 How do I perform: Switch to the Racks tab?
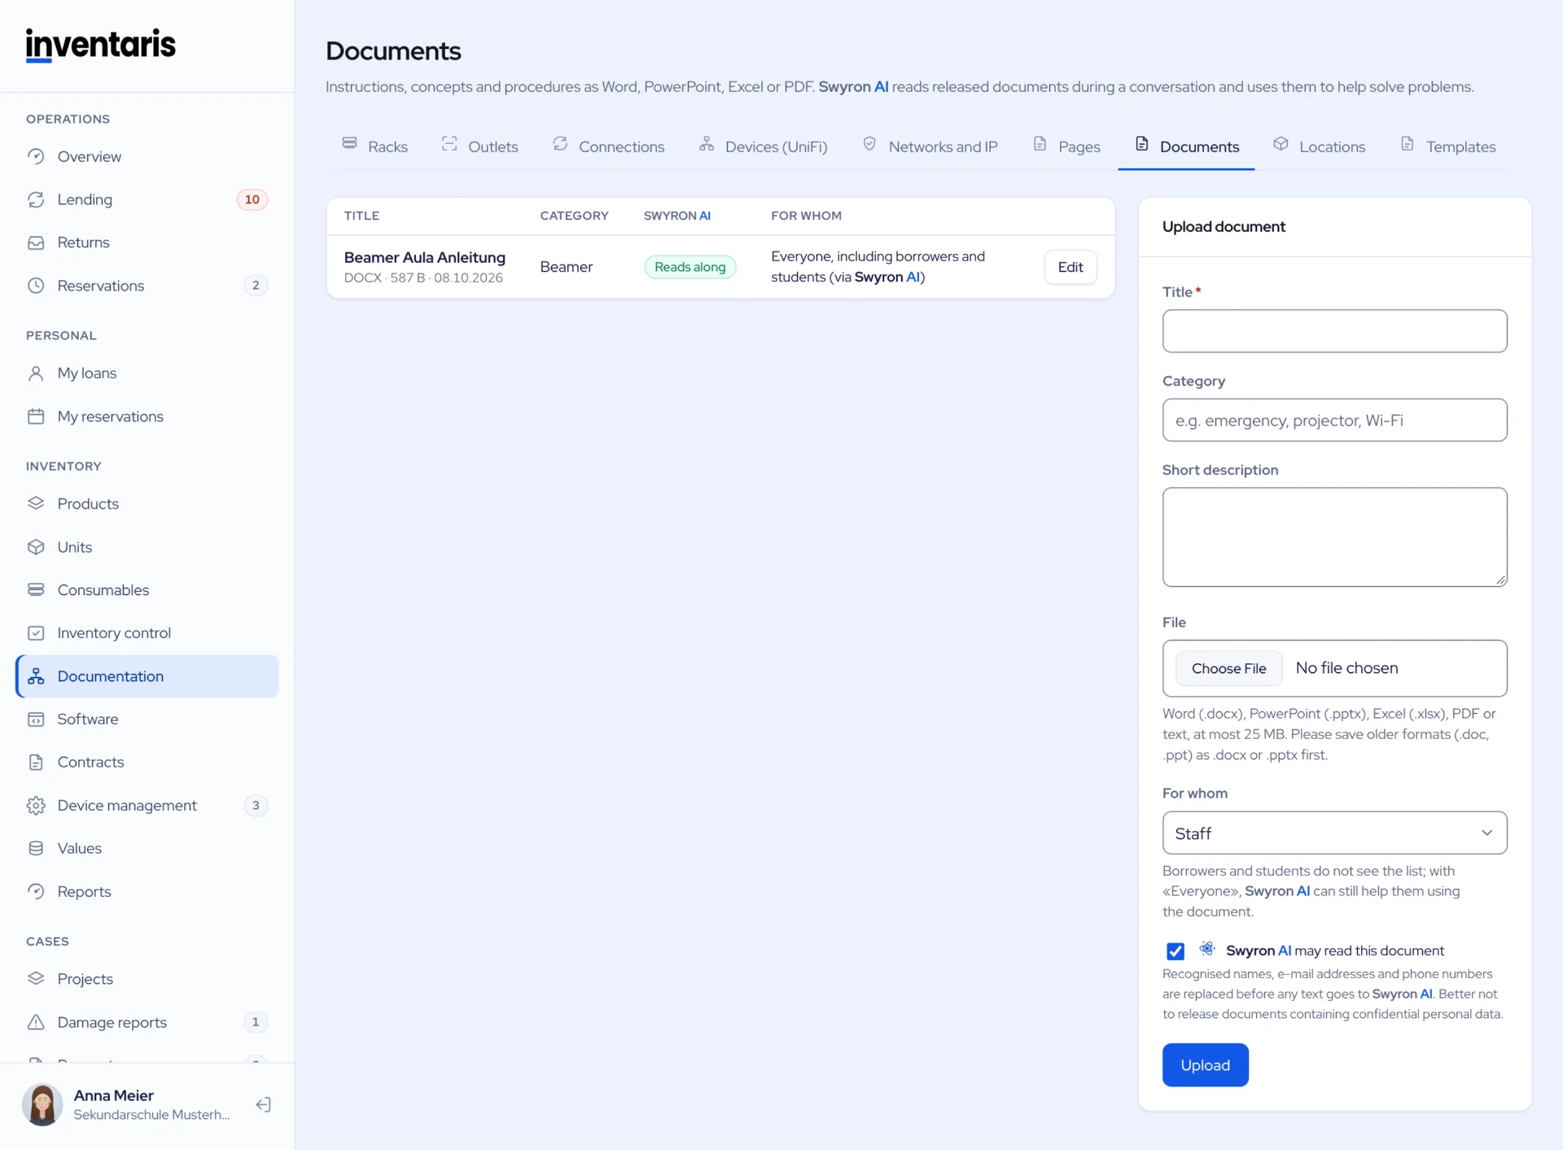[374, 146]
